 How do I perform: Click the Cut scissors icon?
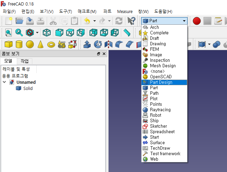(x=53, y=21)
